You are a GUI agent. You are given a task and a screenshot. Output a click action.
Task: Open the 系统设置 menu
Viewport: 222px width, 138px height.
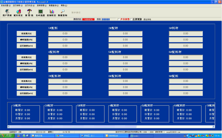pos(6,5)
